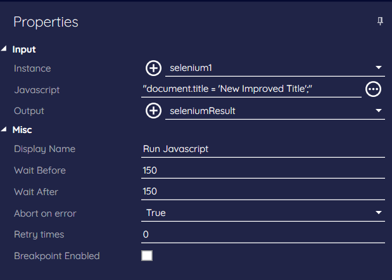Screen dimensions: 392x280
Task: Click the Properties panel title
Action: point(46,22)
